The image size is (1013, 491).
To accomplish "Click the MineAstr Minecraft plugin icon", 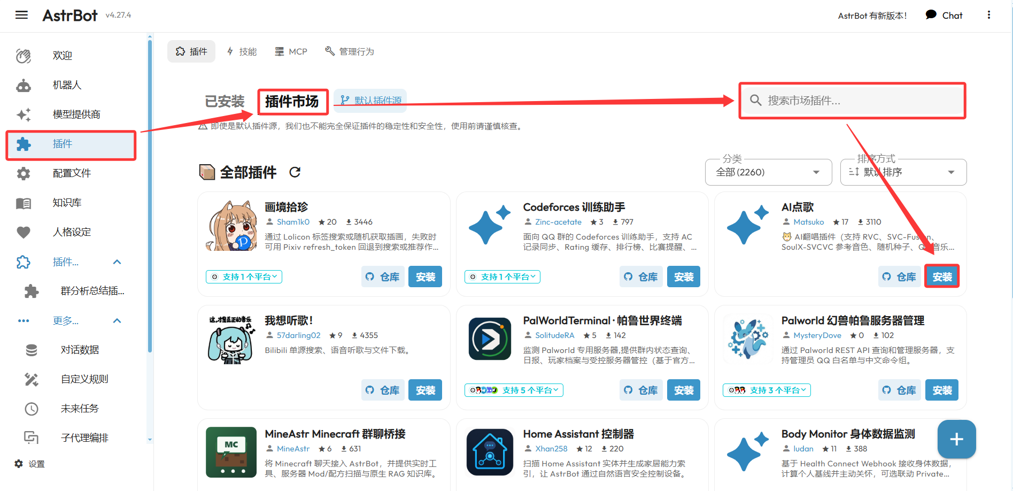I will click(x=231, y=452).
